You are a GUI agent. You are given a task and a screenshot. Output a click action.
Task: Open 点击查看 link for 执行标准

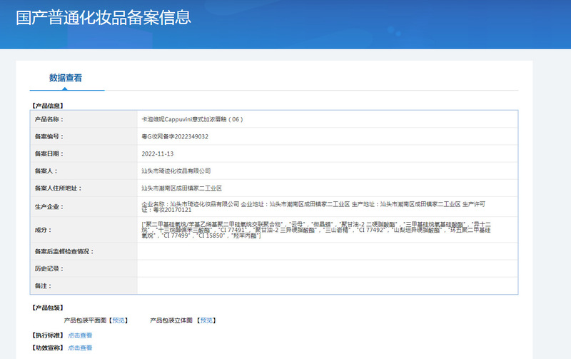click(80, 335)
